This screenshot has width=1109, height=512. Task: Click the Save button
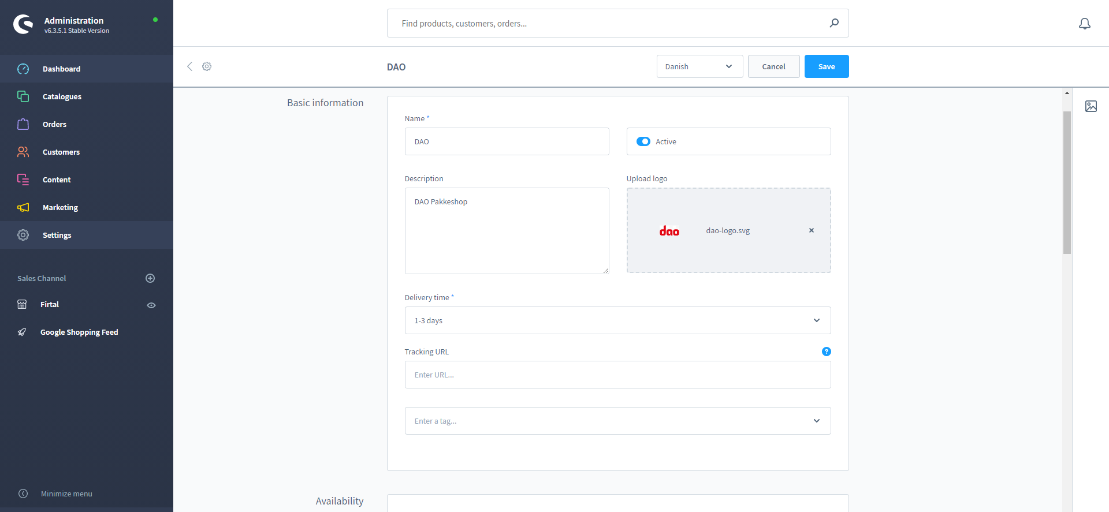pos(827,66)
